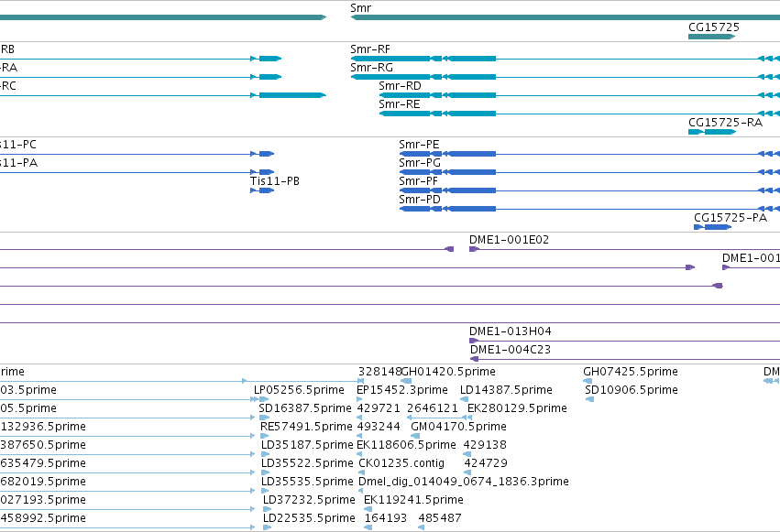Click the CG15725-RA transcript exon glyph
The image size is (780, 532).
coord(712,132)
